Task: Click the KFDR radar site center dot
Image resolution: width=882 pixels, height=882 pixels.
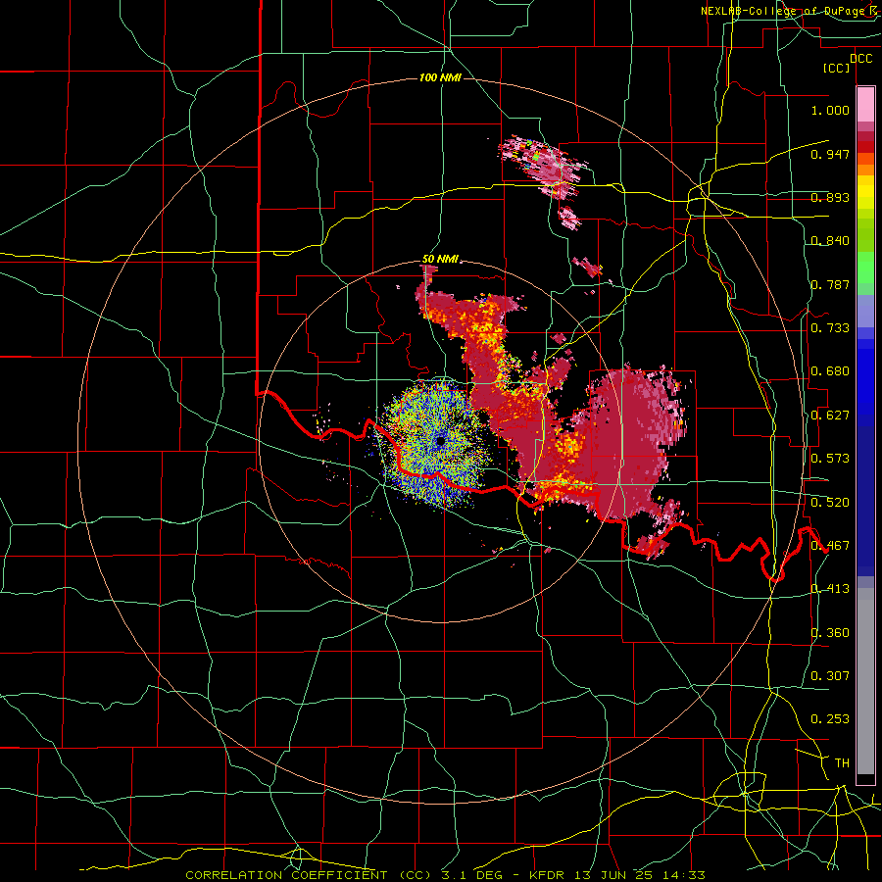Action: click(x=440, y=442)
